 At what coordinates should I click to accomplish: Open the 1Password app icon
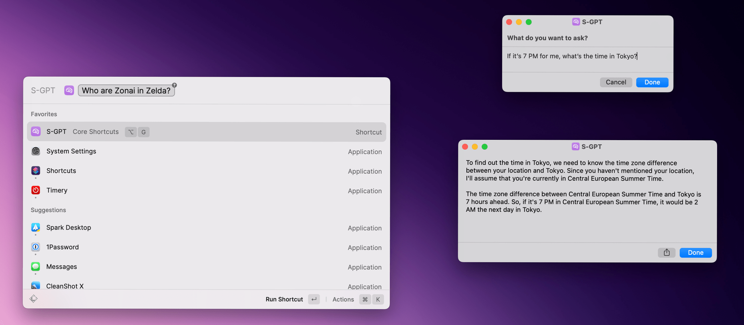tap(36, 247)
